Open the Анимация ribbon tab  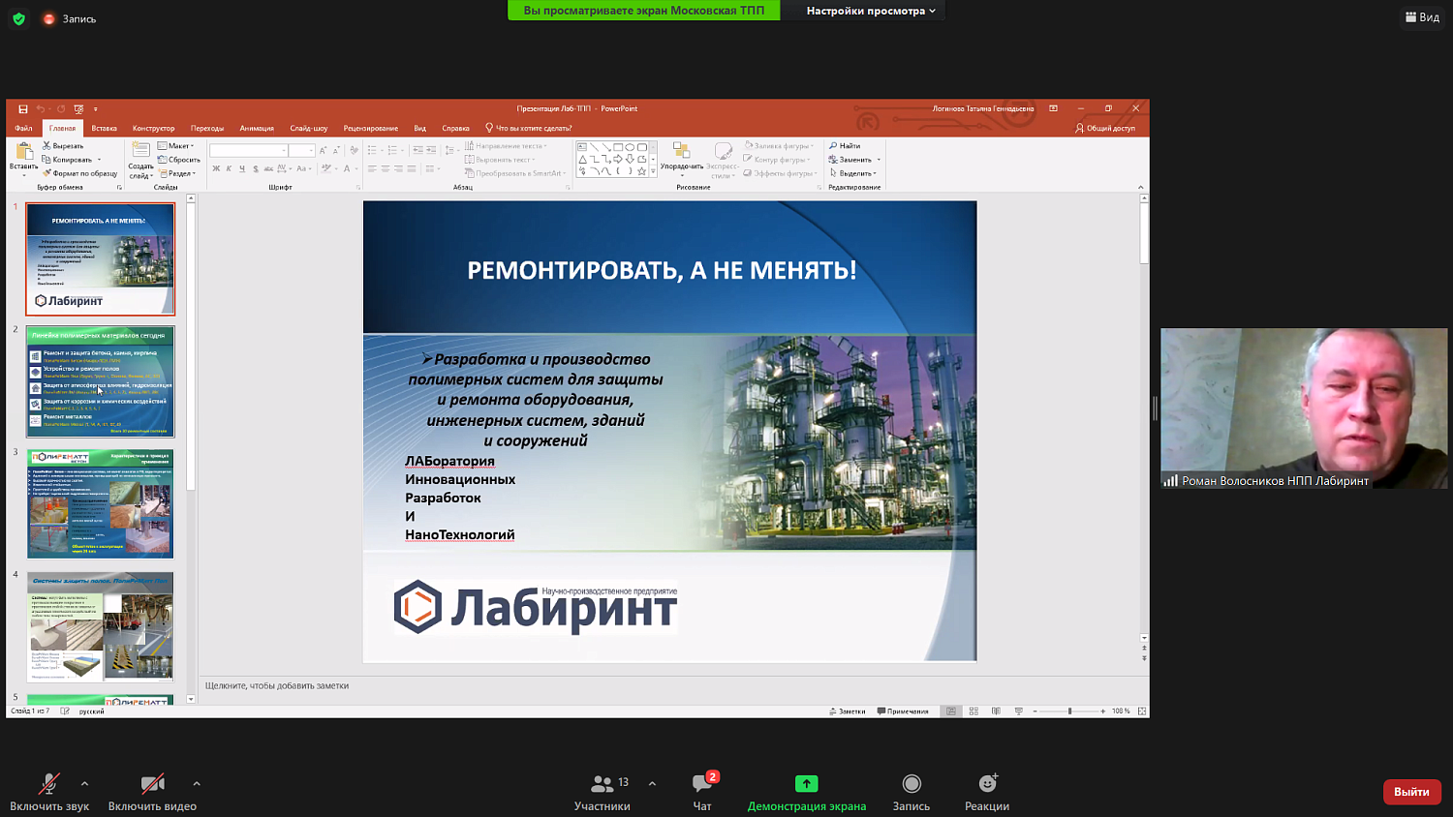(257, 128)
